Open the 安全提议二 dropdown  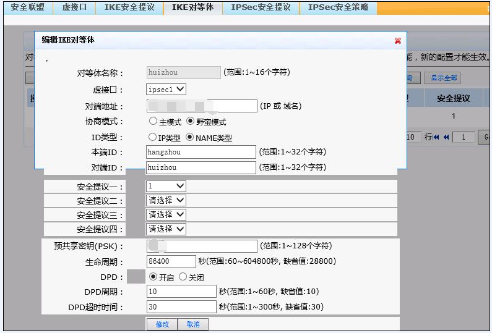pyautogui.click(x=166, y=200)
